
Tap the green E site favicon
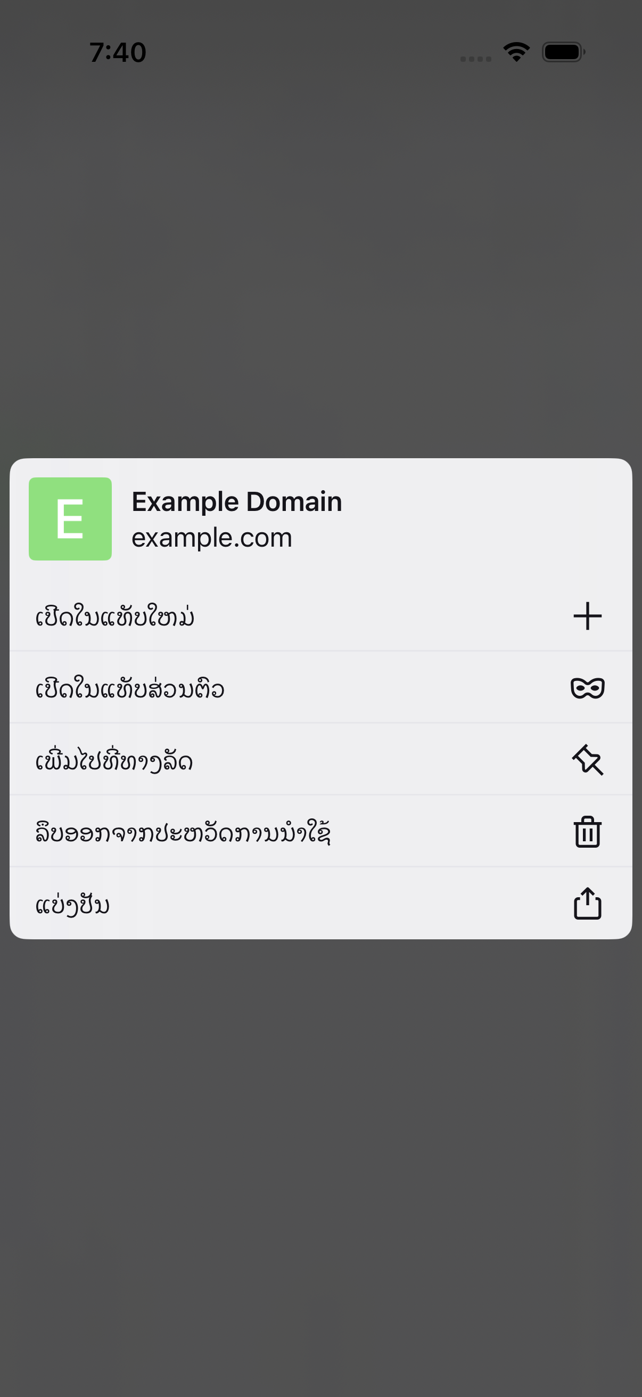coord(70,519)
